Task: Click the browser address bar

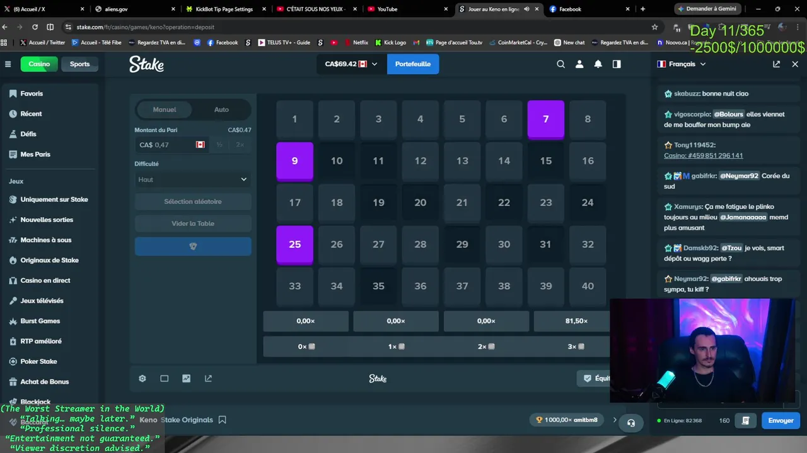Action: pyautogui.click(x=359, y=27)
